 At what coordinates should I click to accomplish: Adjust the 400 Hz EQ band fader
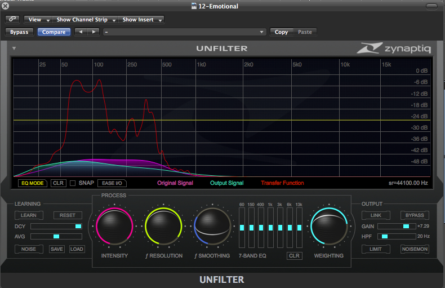(261, 228)
